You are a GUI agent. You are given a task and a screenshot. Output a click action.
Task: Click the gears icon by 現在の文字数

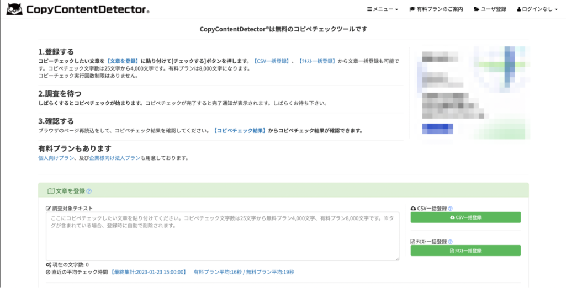point(49,265)
